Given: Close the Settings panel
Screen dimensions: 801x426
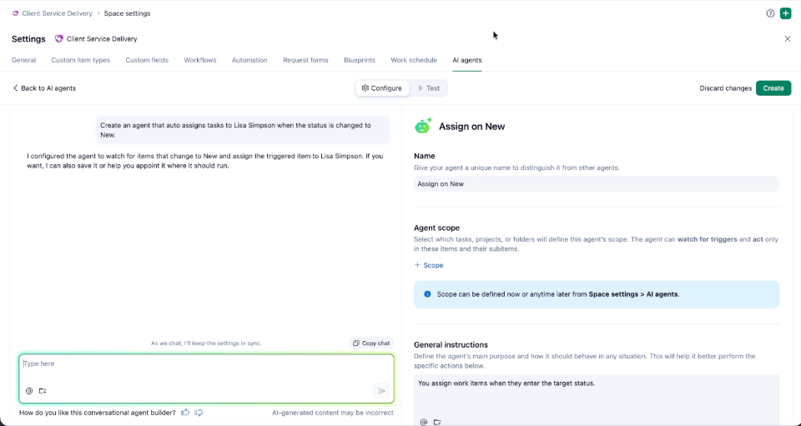Looking at the screenshot, I should coord(787,39).
